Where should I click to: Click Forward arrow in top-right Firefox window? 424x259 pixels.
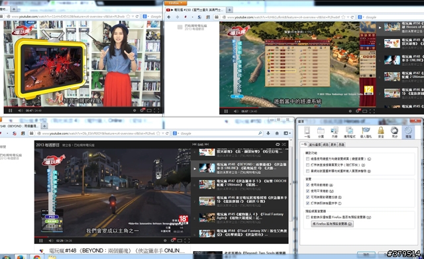point(178,17)
